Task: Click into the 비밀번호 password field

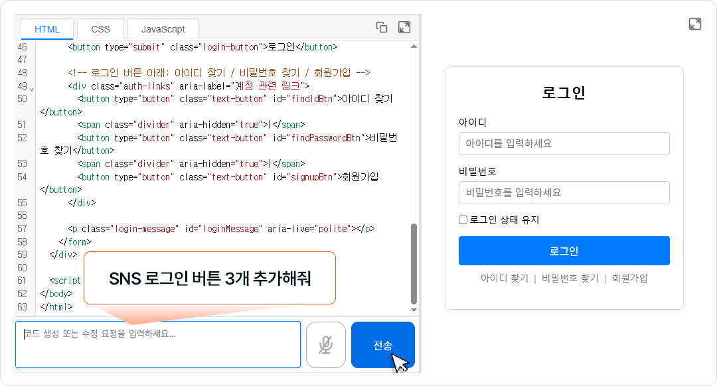Action: coord(564,192)
